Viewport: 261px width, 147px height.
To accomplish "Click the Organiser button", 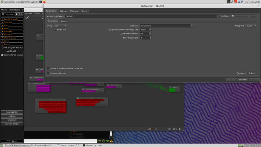I will pos(12,120).
